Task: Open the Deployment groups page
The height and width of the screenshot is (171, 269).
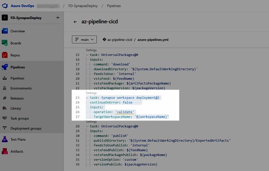Action: pyautogui.click(x=26, y=128)
